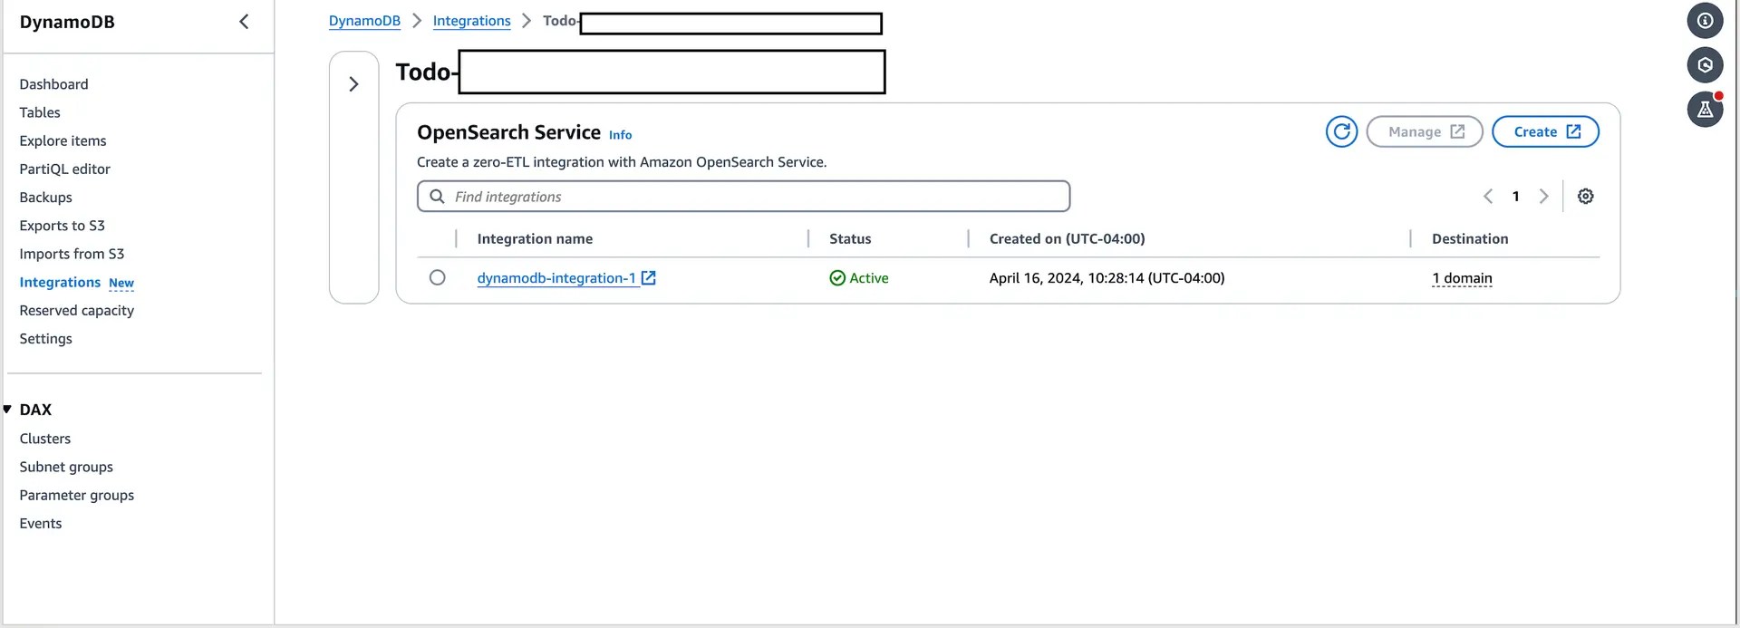
Task: Open DAX Clusters
Action: click(x=44, y=439)
